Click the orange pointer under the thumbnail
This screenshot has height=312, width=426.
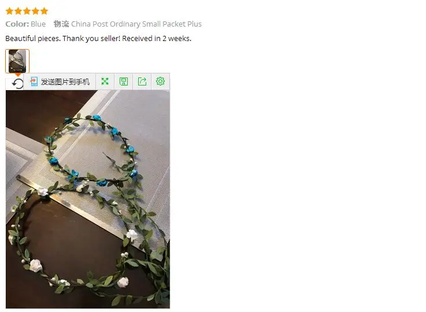click(x=18, y=75)
